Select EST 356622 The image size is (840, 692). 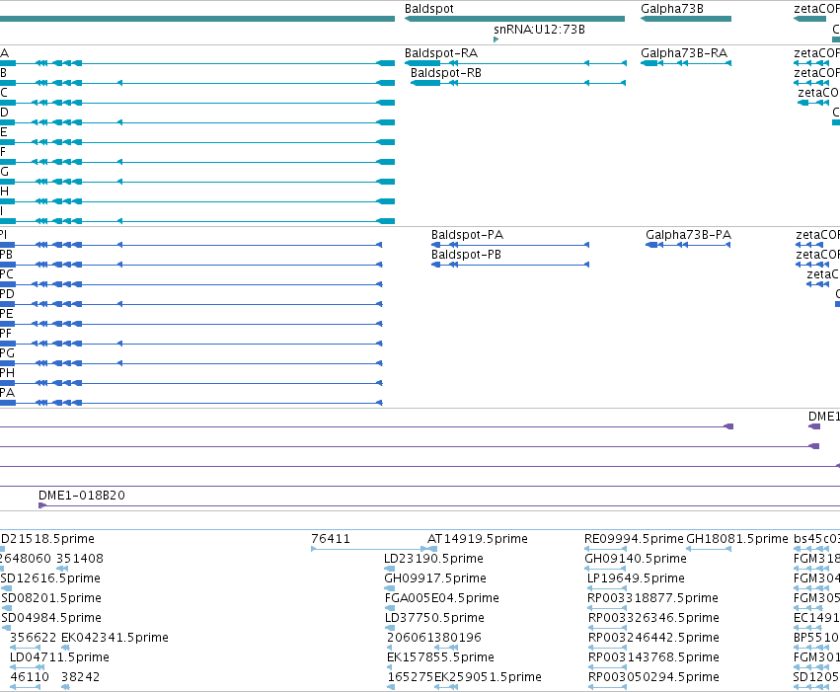coord(34,638)
